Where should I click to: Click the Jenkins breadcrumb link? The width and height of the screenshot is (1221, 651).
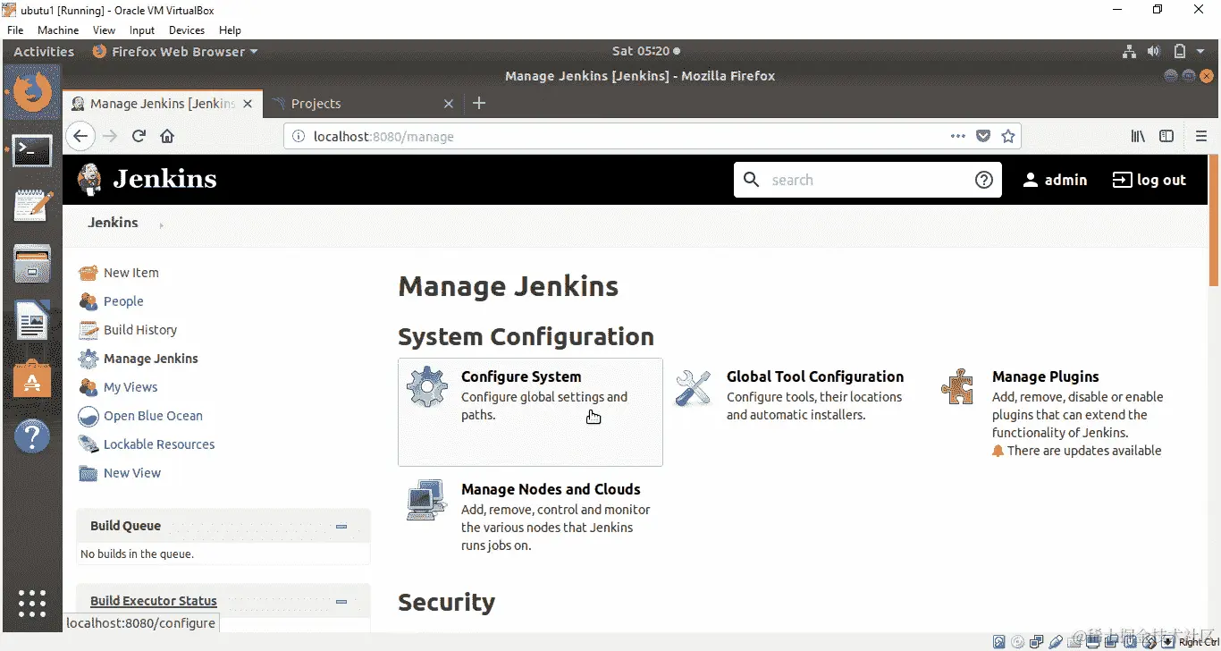tap(113, 223)
